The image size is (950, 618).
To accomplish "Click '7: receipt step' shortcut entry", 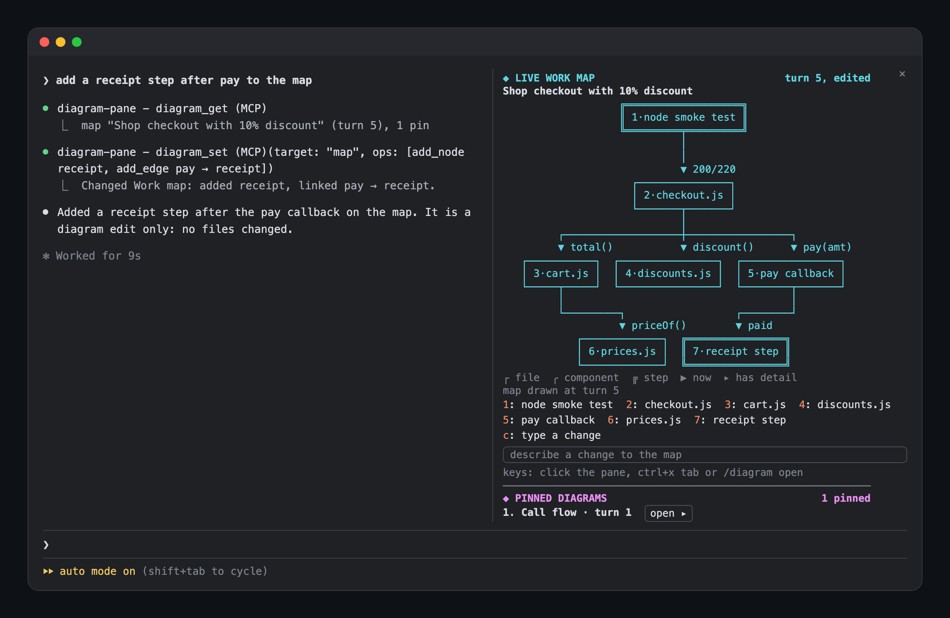I will (740, 420).
